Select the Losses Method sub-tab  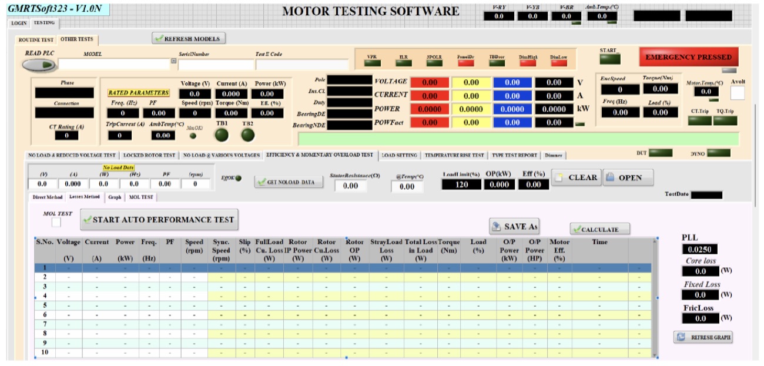tap(85, 197)
